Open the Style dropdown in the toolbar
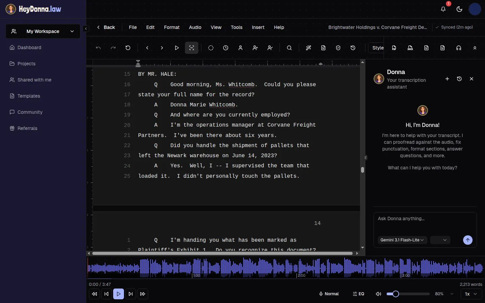 coord(376,48)
